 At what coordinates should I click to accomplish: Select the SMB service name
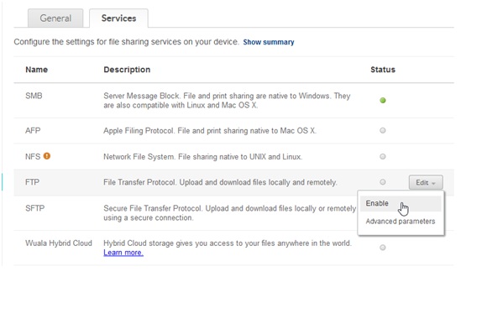(34, 96)
